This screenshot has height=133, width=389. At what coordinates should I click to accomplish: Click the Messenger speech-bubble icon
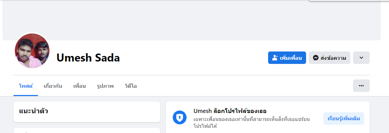pos(315,58)
